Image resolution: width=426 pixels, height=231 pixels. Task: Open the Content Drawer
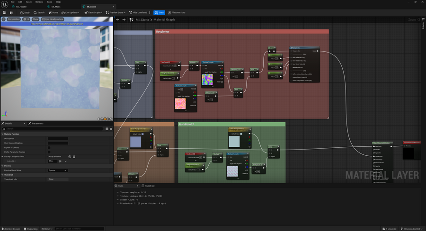tap(10, 229)
